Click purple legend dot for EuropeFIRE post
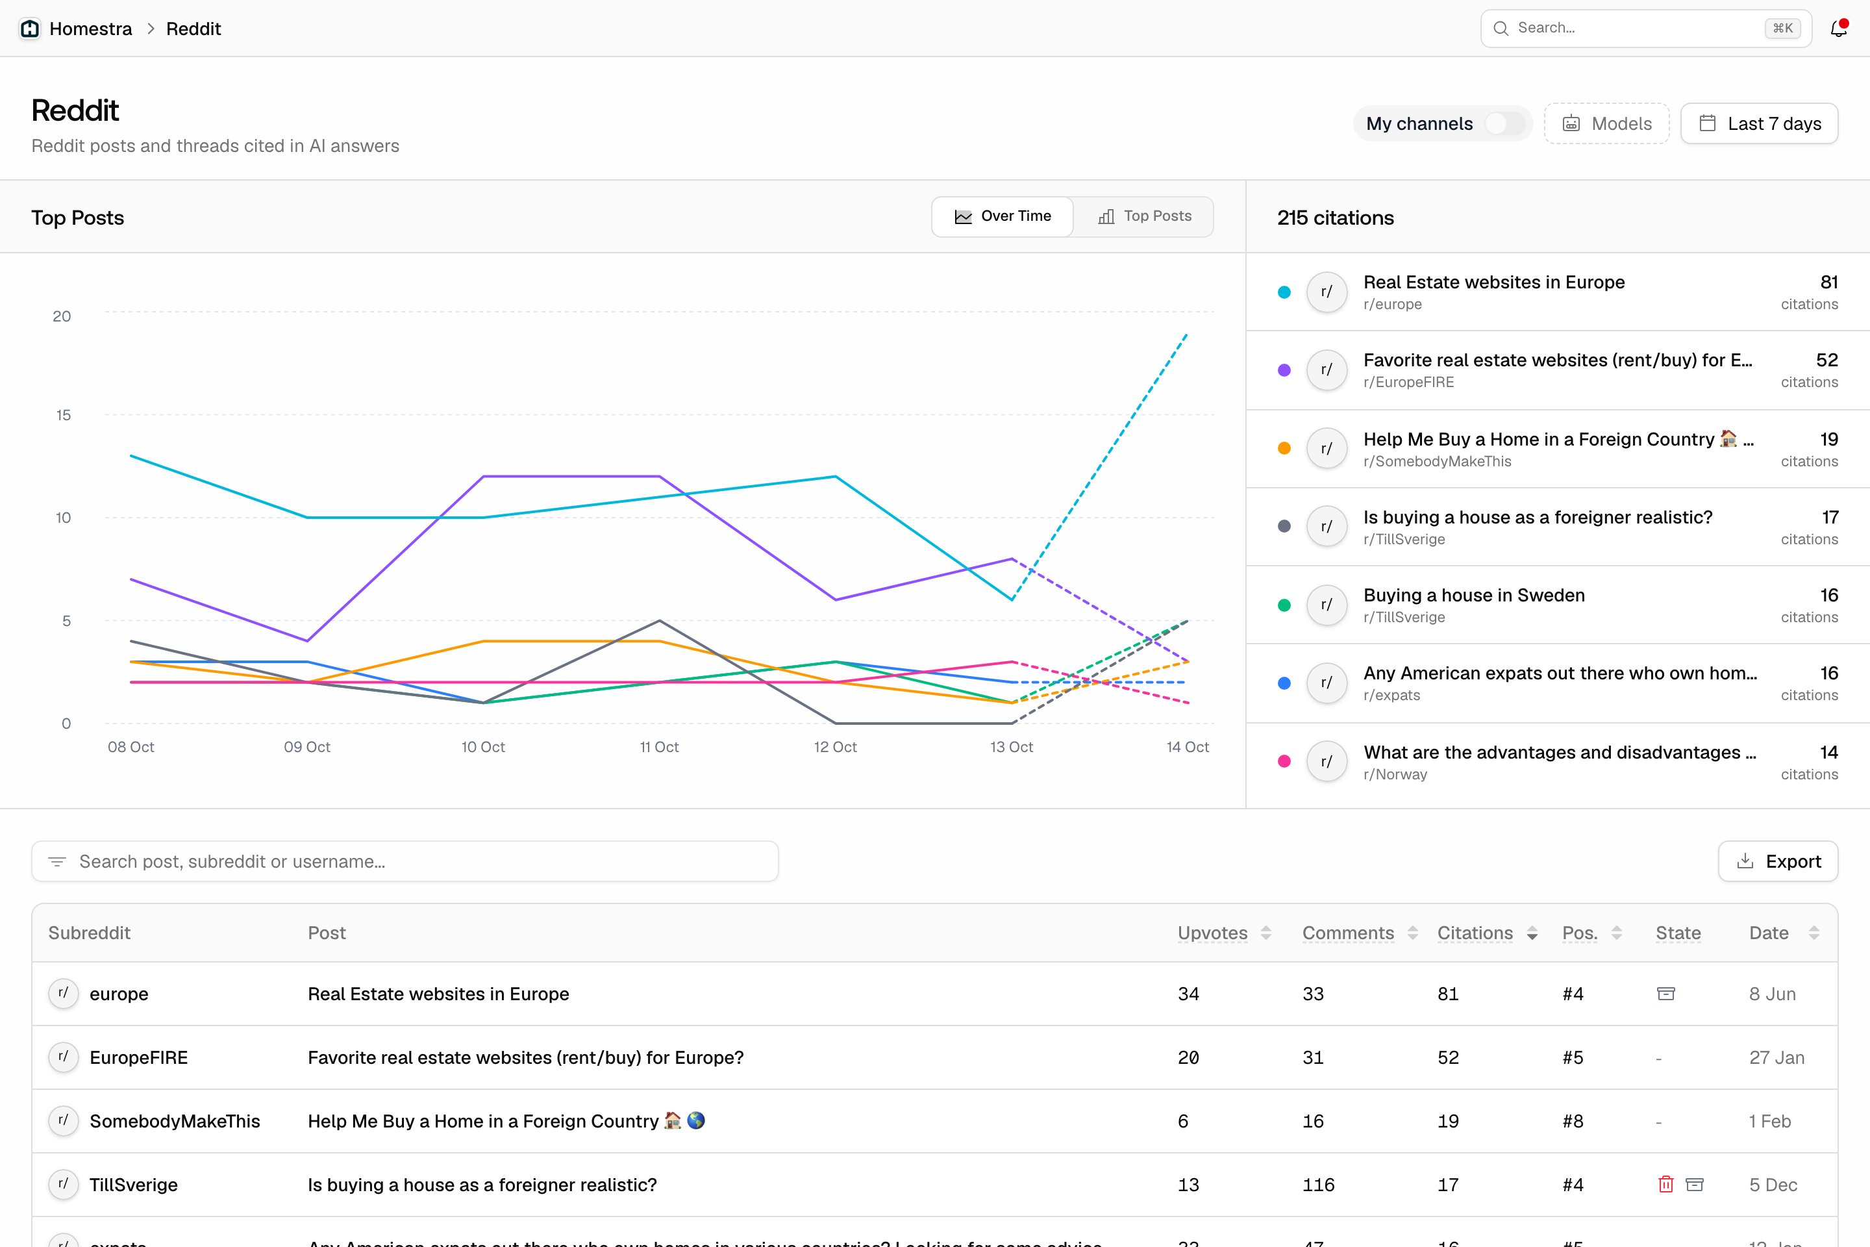The height and width of the screenshot is (1247, 1870). (x=1284, y=370)
